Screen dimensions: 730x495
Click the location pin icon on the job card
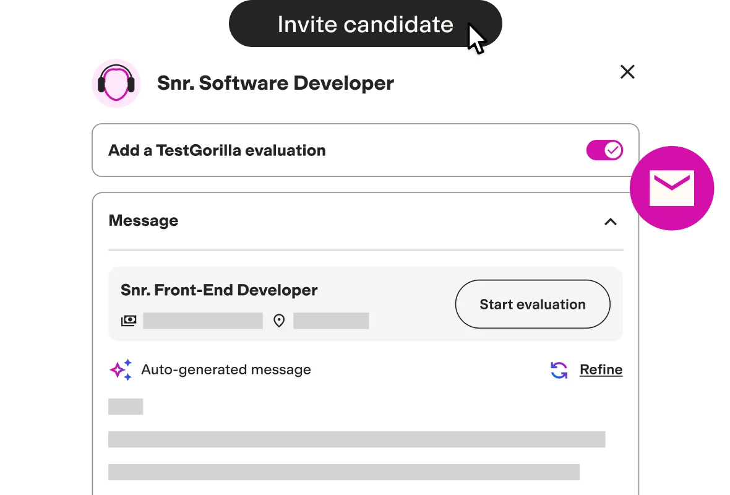pyautogui.click(x=279, y=321)
